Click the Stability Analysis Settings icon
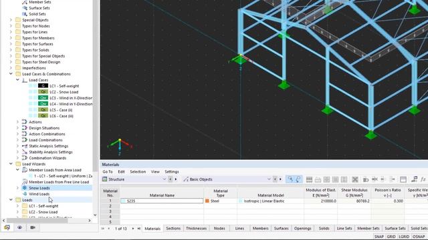 click(x=25, y=152)
